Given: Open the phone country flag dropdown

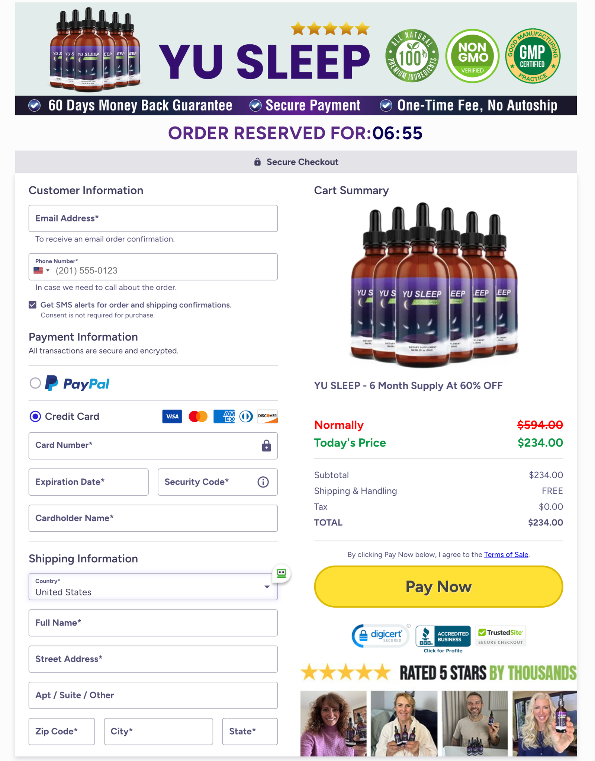Looking at the screenshot, I should pyautogui.click(x=42, y=271).
